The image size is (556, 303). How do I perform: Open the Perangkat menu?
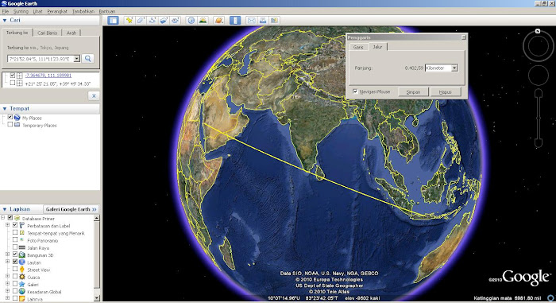tap(57, 11)
